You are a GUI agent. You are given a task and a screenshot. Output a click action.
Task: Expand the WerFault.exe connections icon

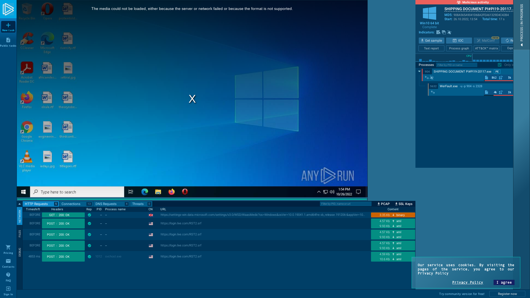(433, 92)
